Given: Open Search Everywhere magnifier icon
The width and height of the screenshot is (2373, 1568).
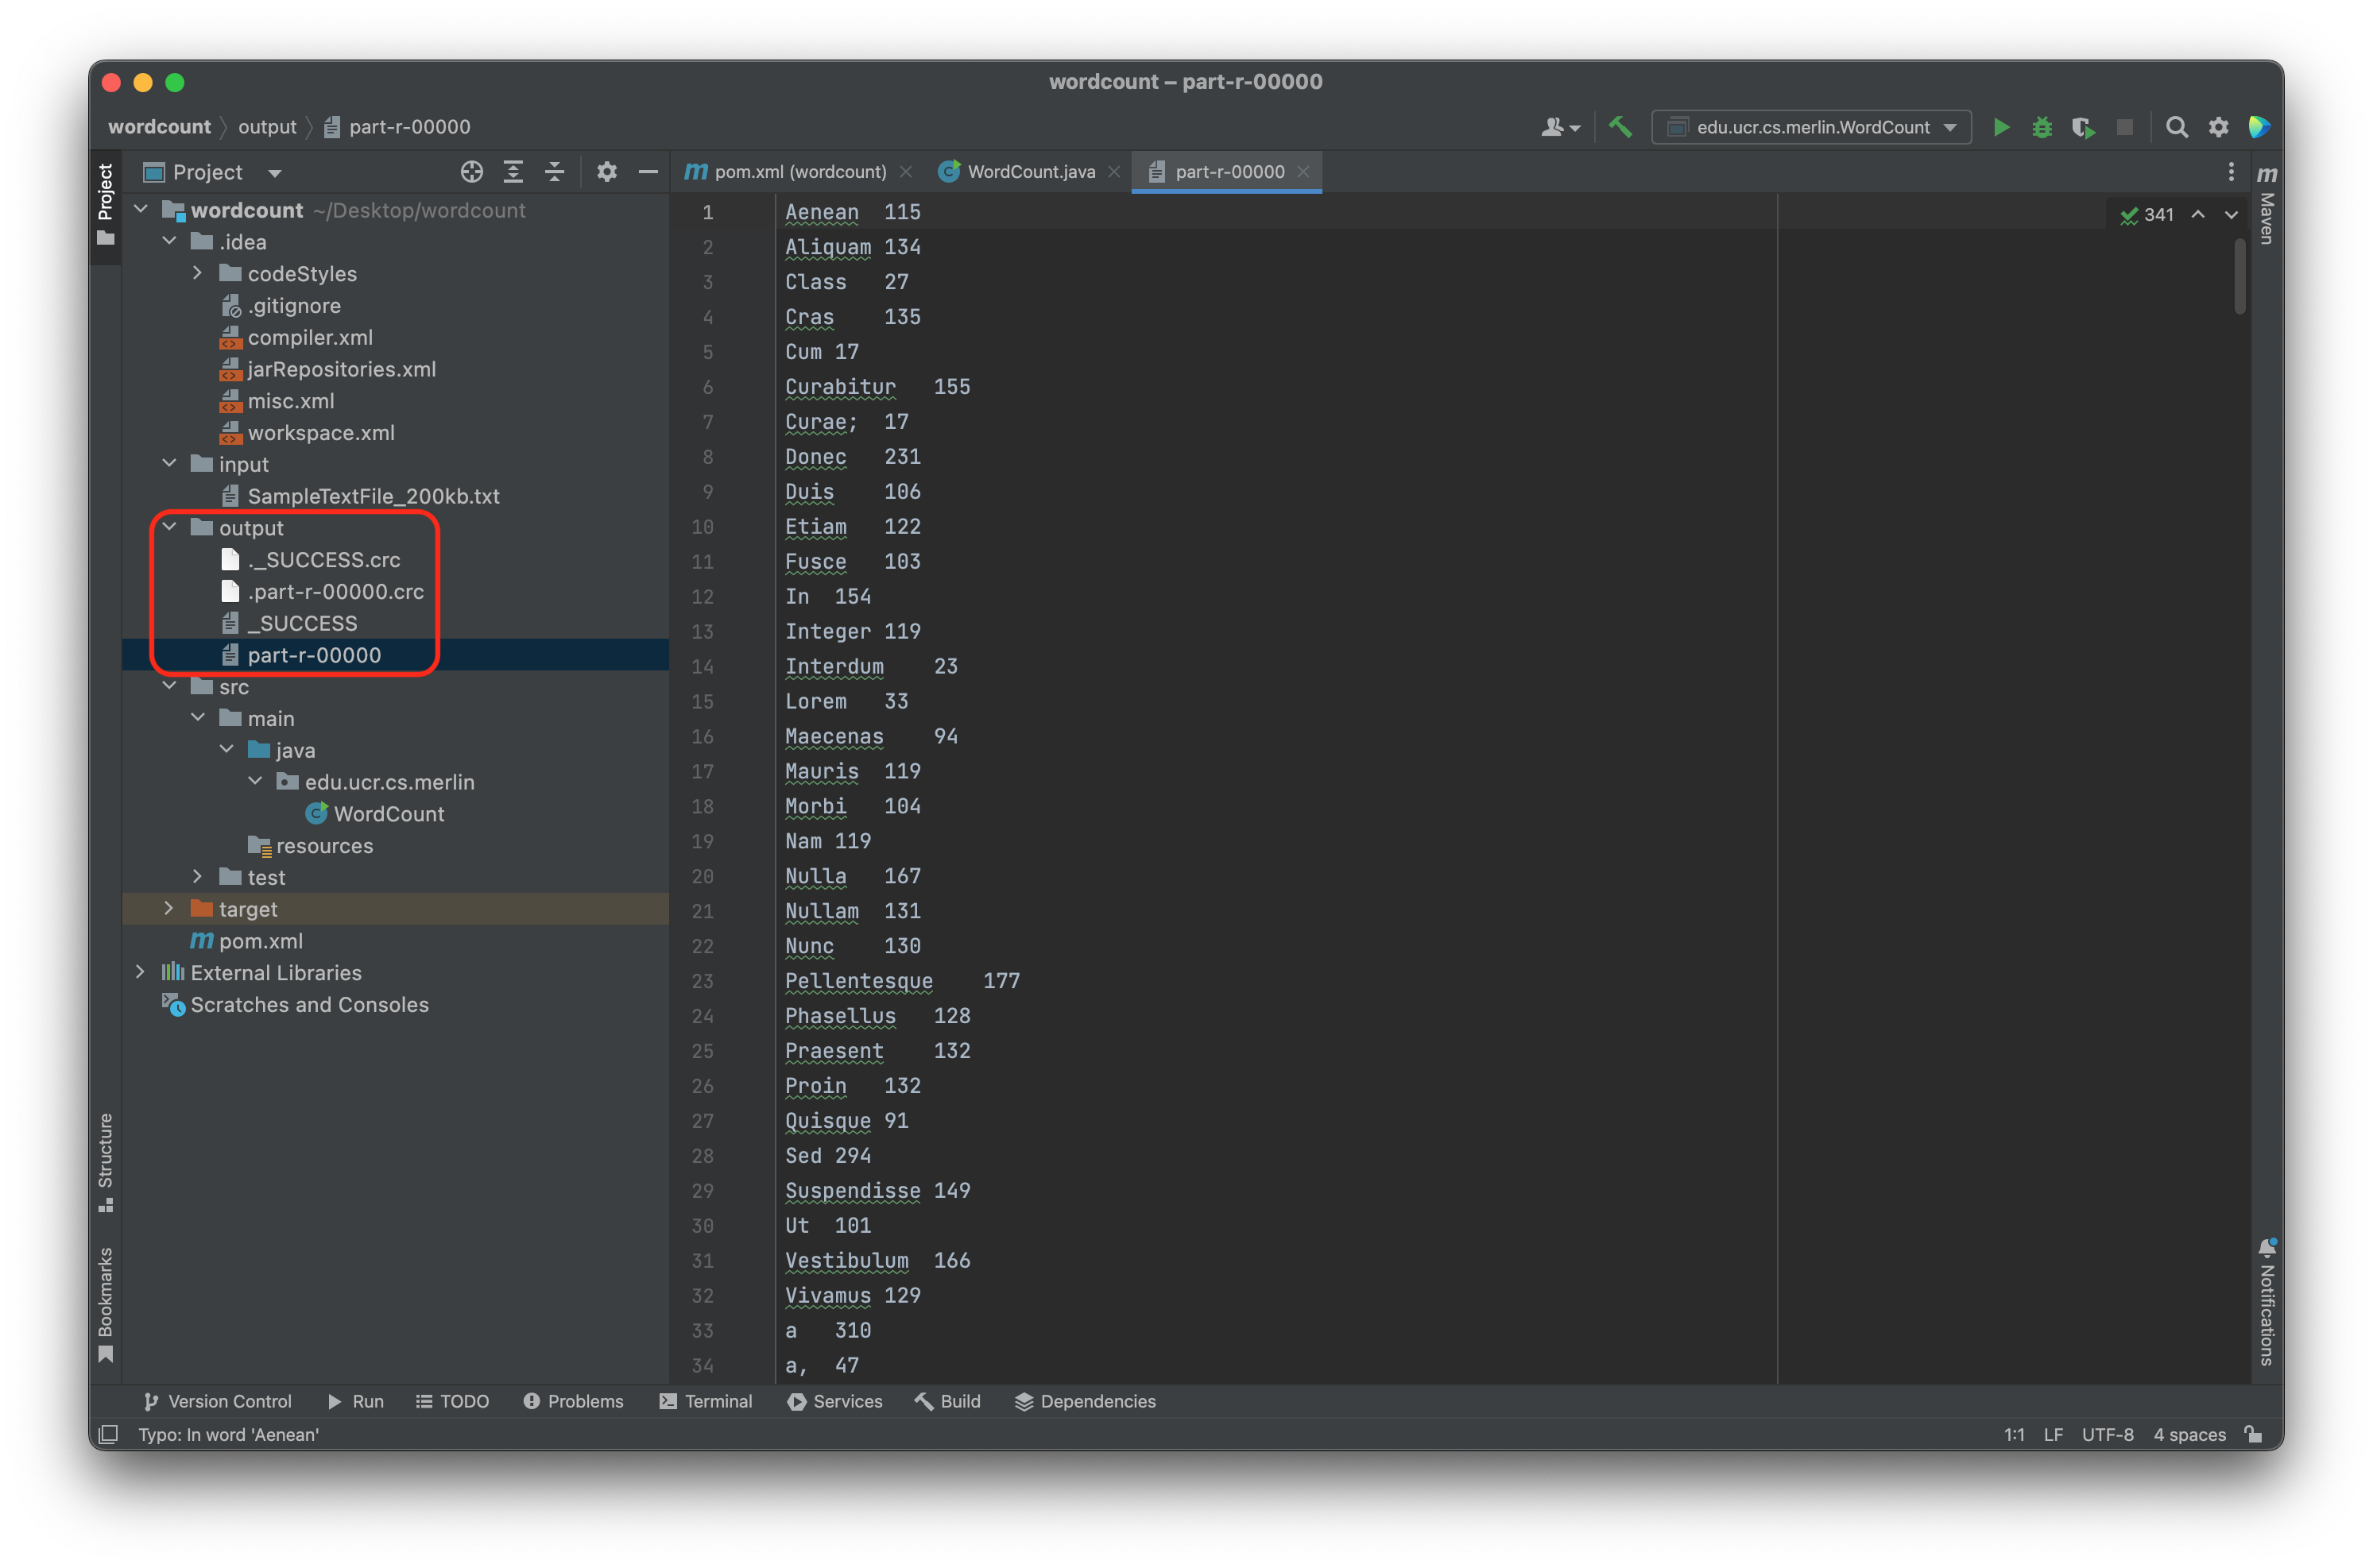Looking at the screenshot, I should point(2176,127).
